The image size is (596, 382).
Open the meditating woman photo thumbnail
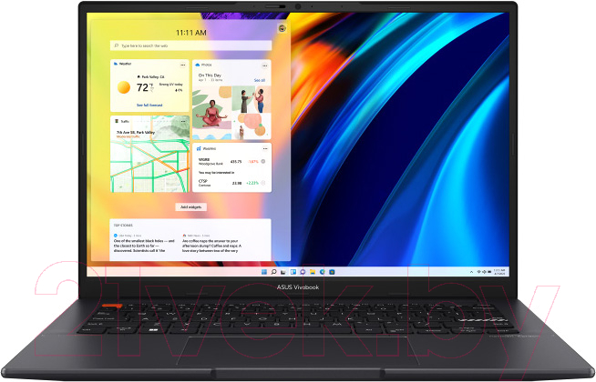(211, 113)
